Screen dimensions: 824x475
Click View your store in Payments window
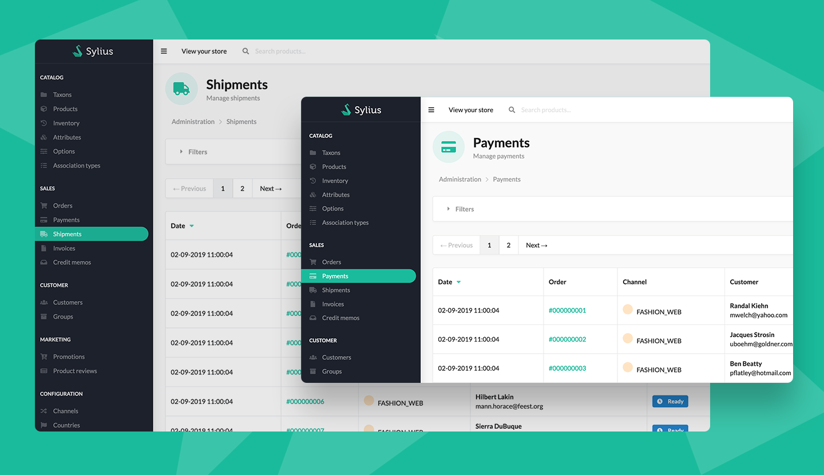(x=471, y=110)
